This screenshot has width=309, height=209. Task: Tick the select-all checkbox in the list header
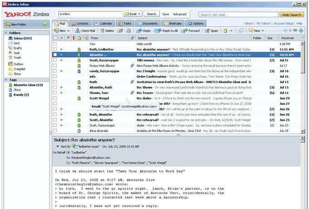[x=55, y=38]
